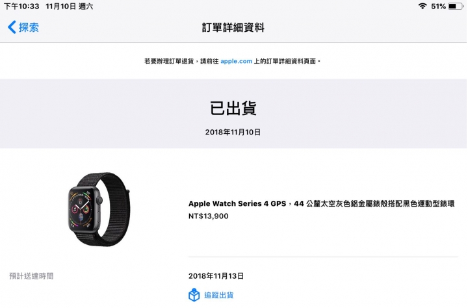468x308 pixels.
Task: Tap the 預計送達時間 label
Action: pyautogui.click(x=31, y=276)
